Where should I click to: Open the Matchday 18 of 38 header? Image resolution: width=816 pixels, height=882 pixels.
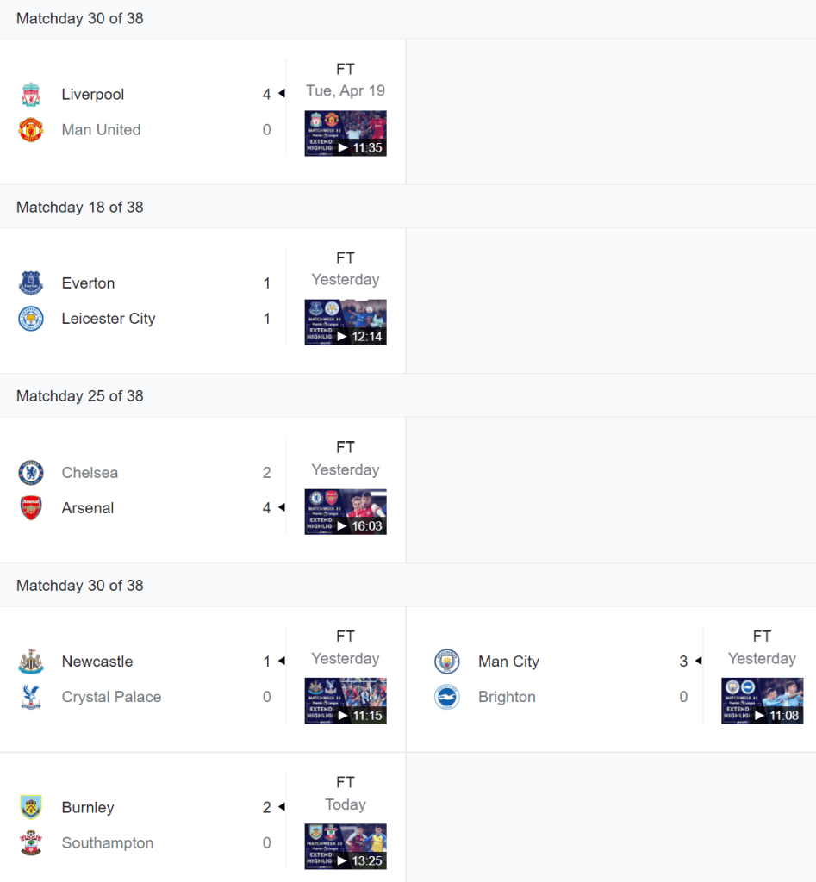(80, 207)
